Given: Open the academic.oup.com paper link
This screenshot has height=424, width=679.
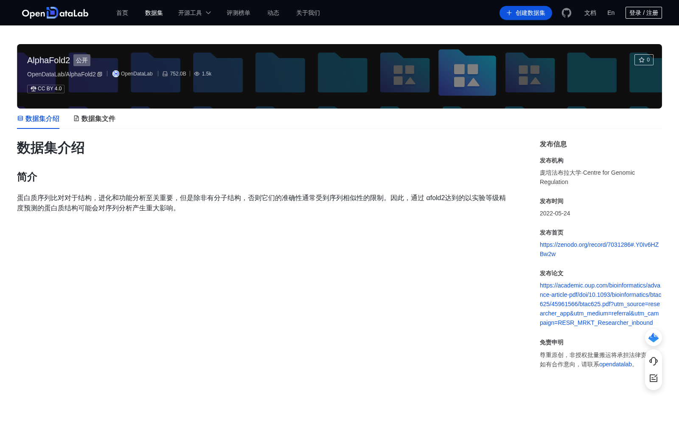Looking at the screenshot, I should pos(600,304).
